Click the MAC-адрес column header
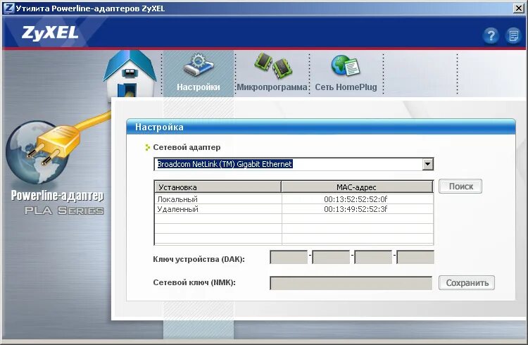Screen dimensions: 528x345 pyautogui.click(x=357, y=187)
